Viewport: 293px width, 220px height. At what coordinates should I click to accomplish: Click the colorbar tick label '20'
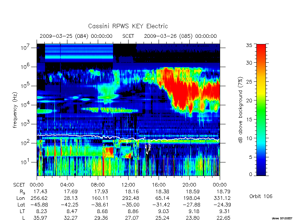[x=249, y=100]
